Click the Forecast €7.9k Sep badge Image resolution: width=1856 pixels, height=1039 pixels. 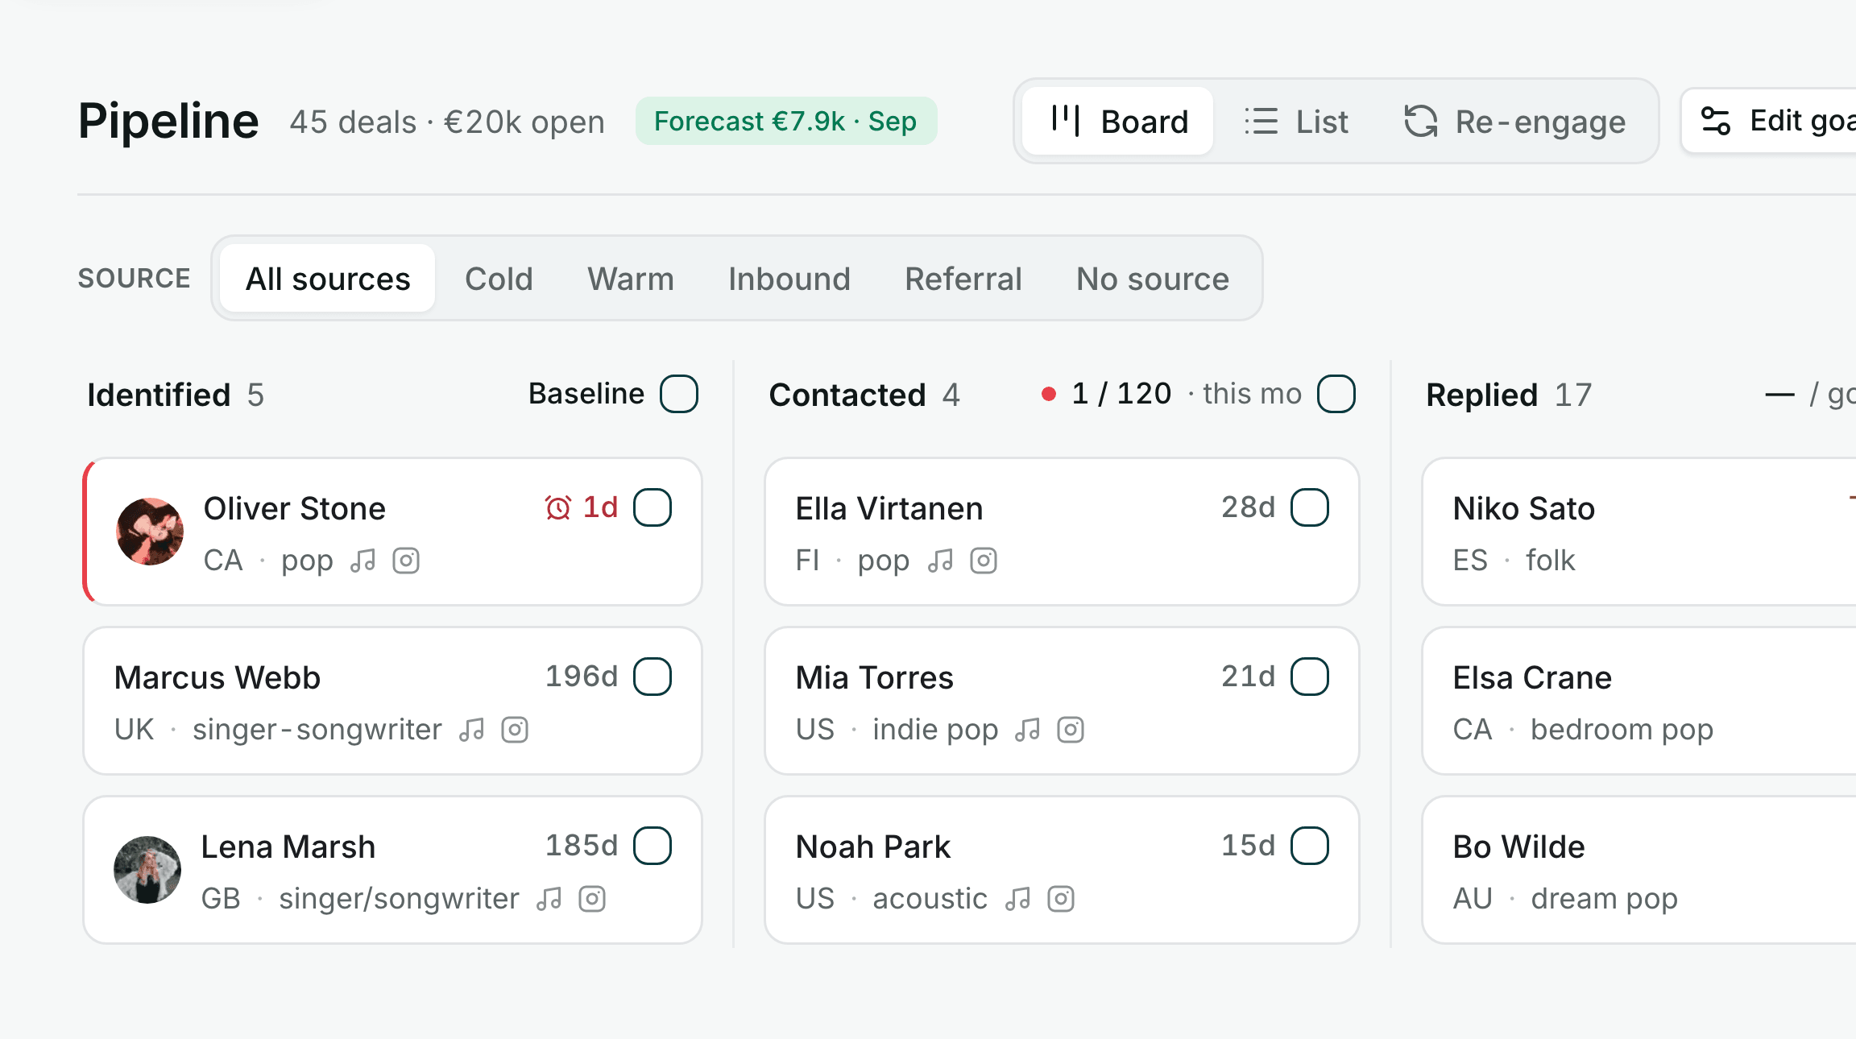786,121
